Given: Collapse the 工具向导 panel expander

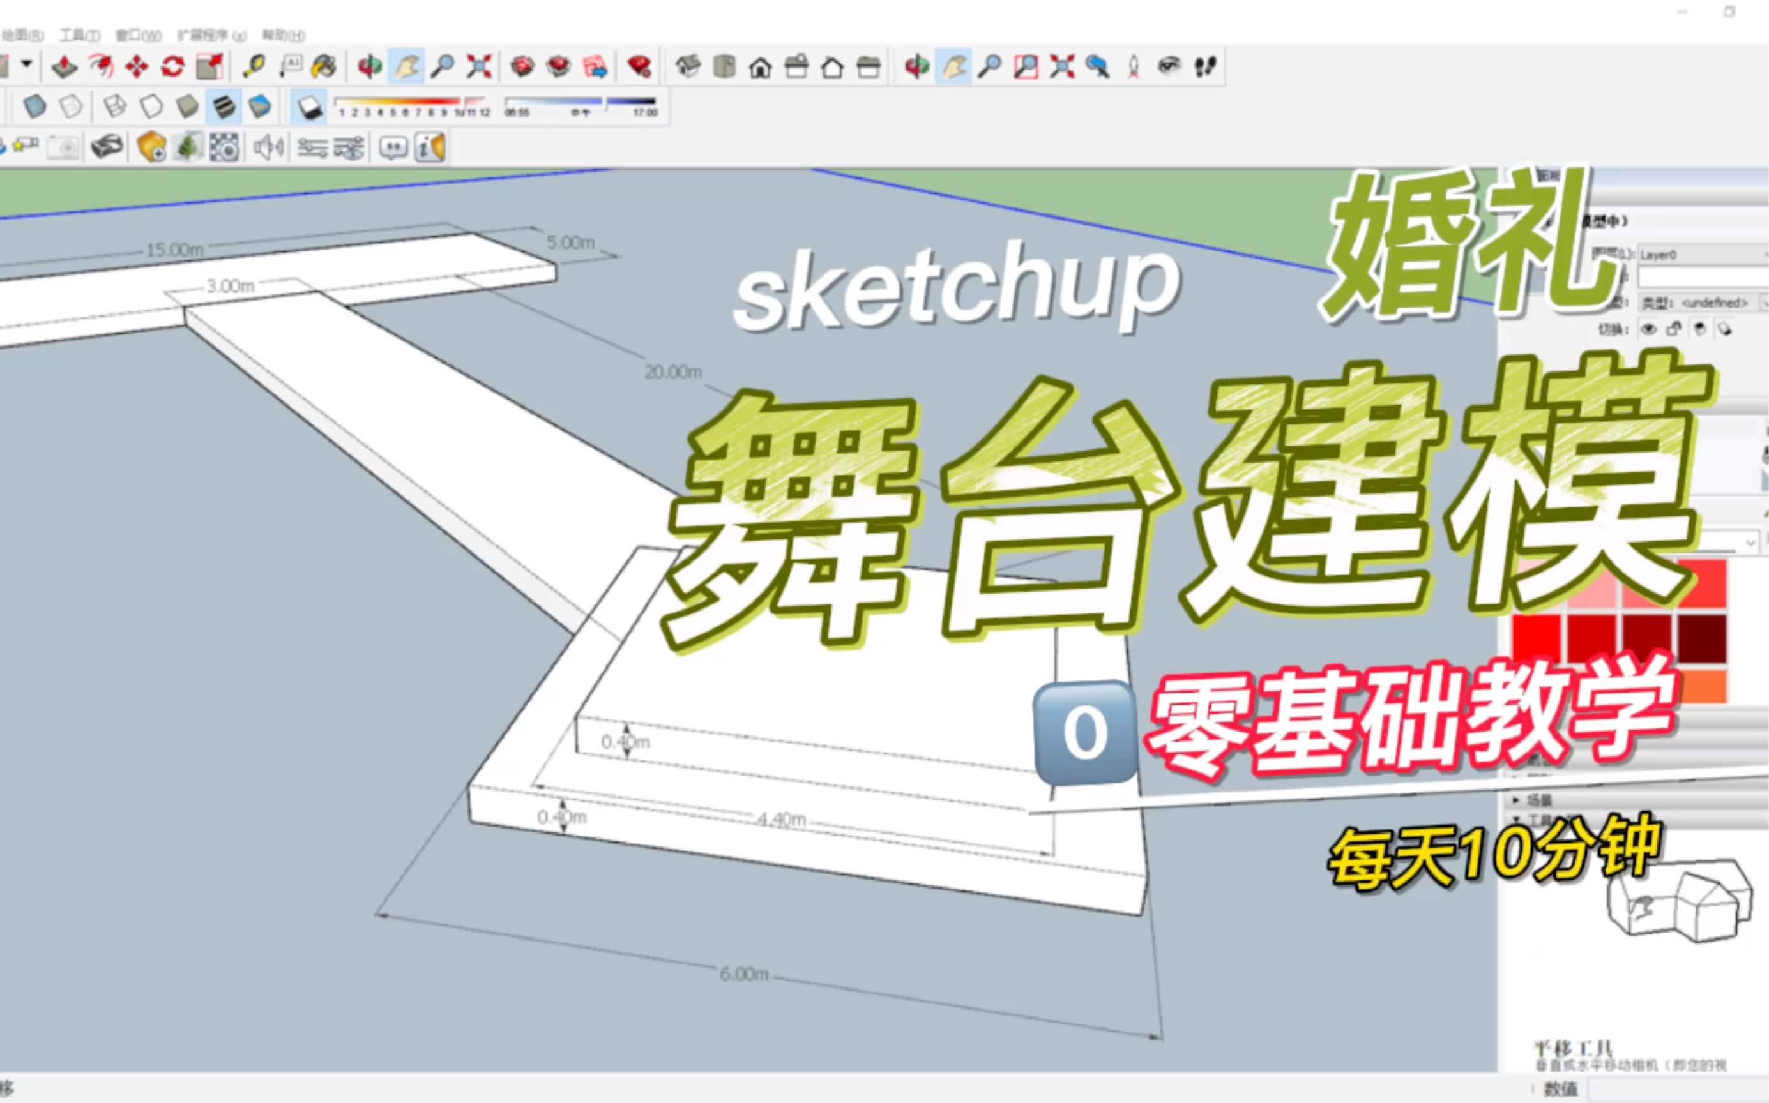Looking at the screenshot, I should click(1515, 819).
